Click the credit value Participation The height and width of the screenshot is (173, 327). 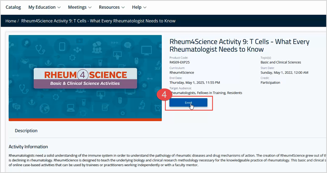270,83
